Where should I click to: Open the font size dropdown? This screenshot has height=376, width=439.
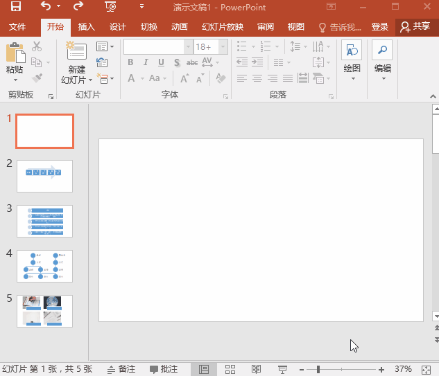click(x=223, y=46)
